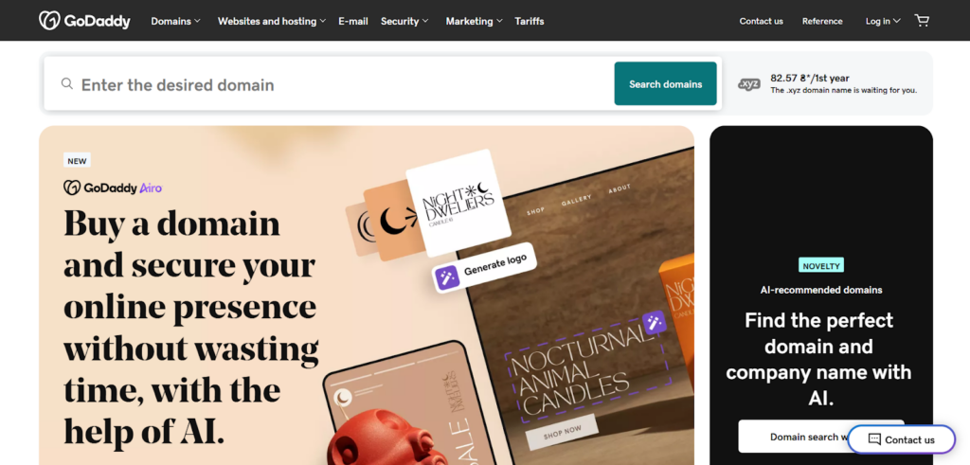Image resolution: width=970 pixels, height=465 pixels.
Task: Expand the Marketing menu
Action: point(474,21)
